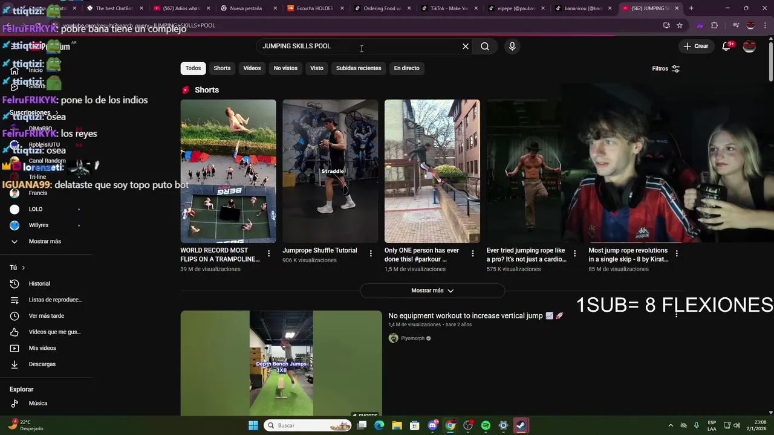Open the Windows Start menu
The width and height of the screenshot is (774, 435).
coord(253,425)
